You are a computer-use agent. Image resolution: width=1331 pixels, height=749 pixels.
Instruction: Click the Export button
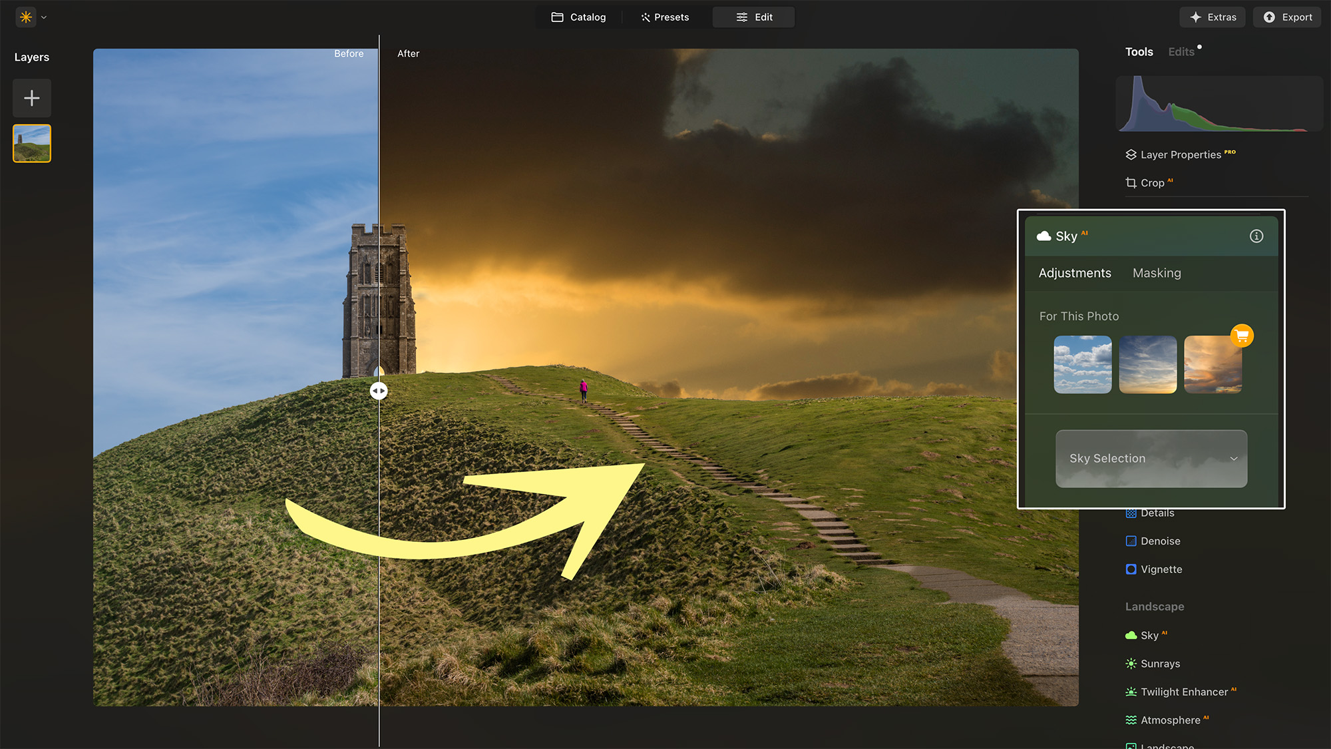coord(1288,17)
